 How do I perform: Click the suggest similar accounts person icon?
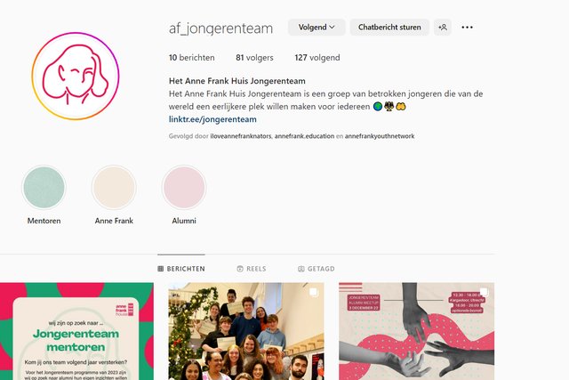pos(443,28)
